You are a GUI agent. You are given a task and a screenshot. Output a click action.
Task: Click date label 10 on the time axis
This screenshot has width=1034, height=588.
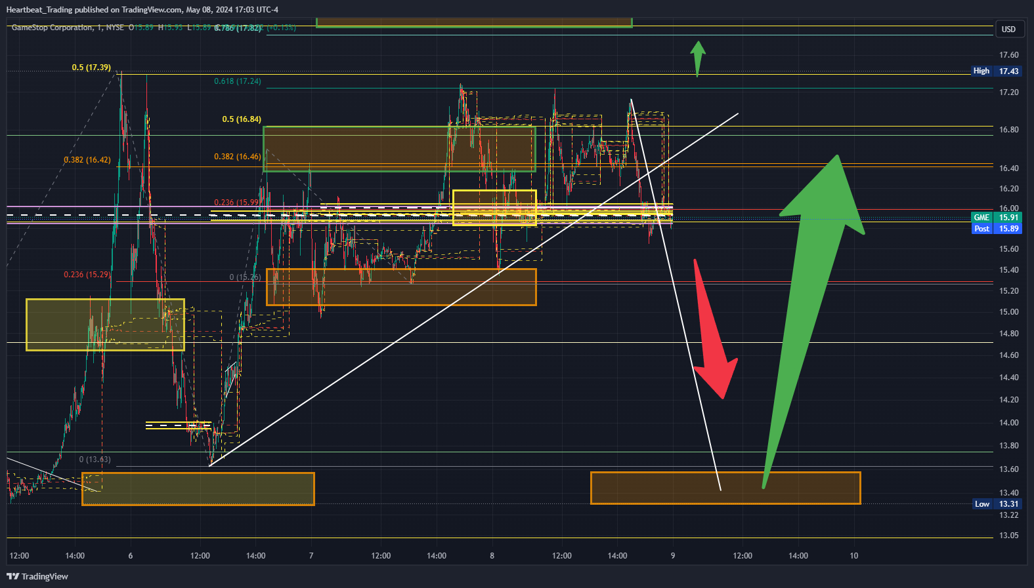tap(854, 556)
